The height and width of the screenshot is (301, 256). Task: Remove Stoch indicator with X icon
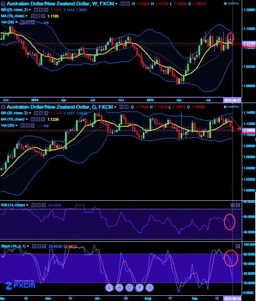pos(44,246)
